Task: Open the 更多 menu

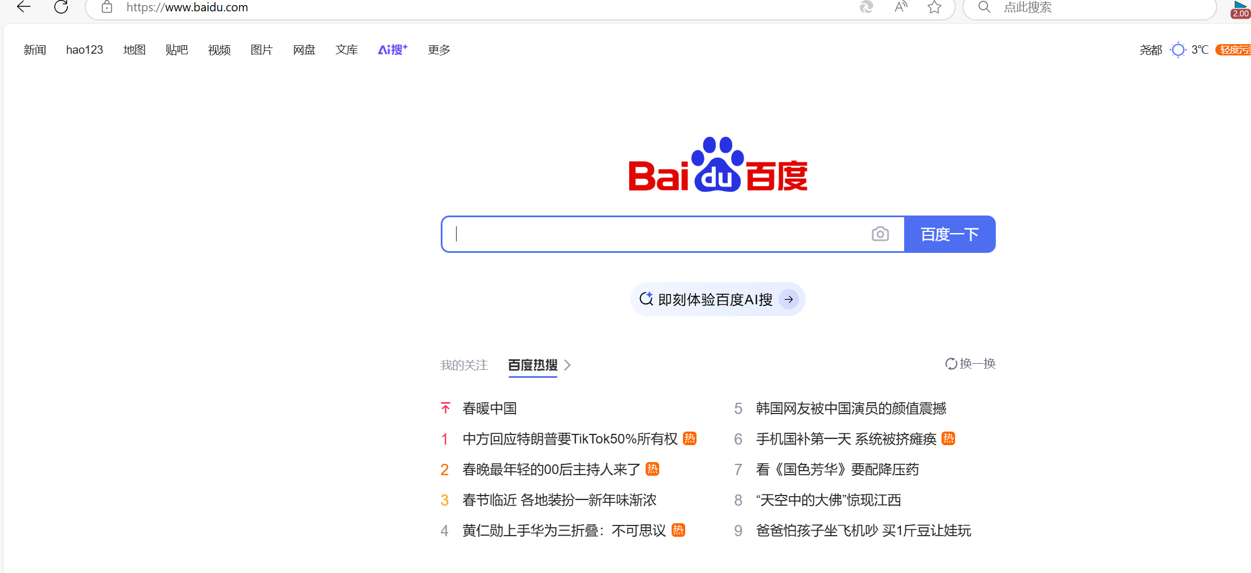Action: coord(439,50)
